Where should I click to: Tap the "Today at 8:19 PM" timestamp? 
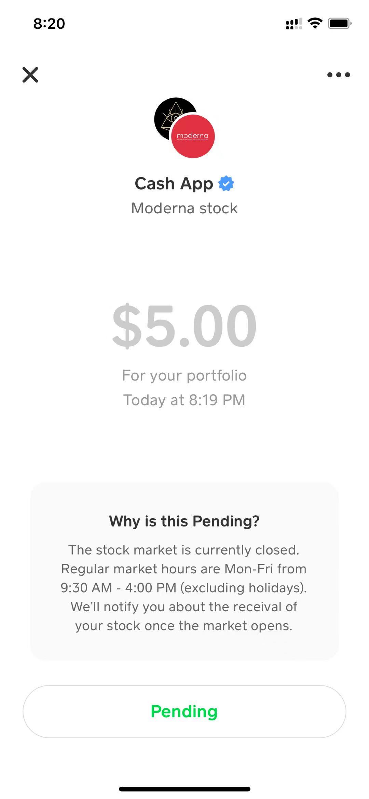tap(184, 400)
